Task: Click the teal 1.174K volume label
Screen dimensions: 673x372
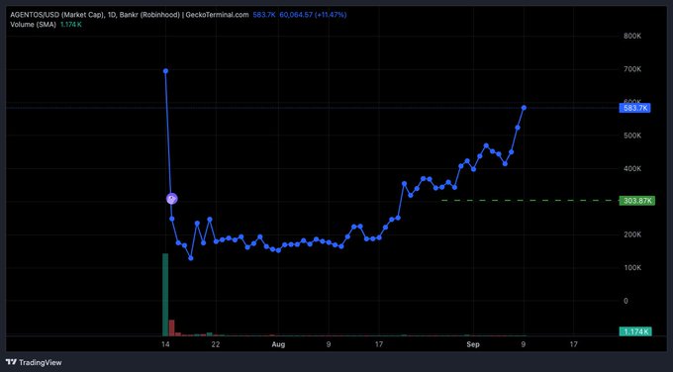Action: (635, 331)
